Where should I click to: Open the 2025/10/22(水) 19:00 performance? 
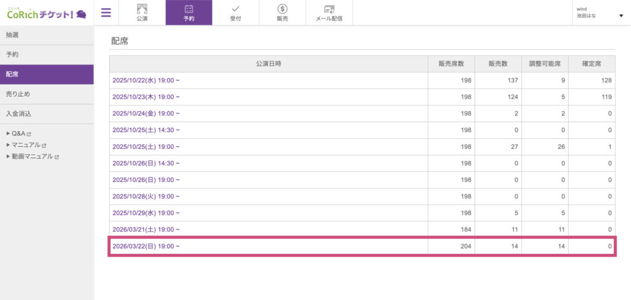coord(146,81)
